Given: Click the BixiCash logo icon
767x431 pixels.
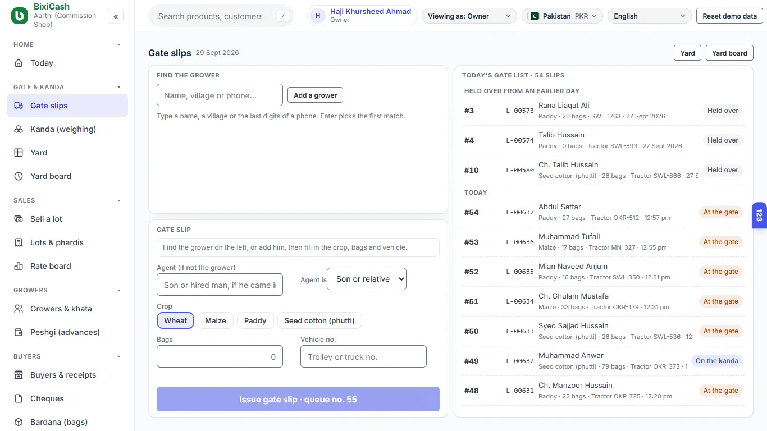Looking at the screenshot, I should [x=20, y=16].
